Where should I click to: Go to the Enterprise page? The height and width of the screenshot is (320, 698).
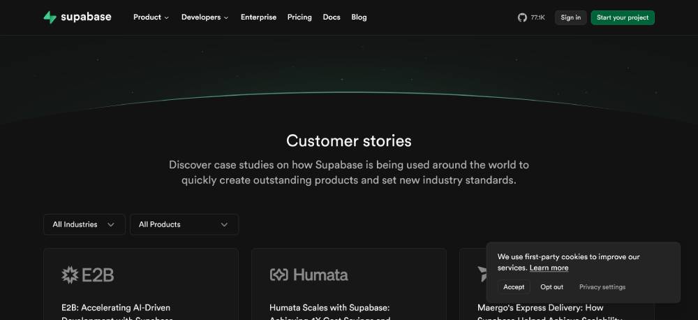click(x=259, y=17)
